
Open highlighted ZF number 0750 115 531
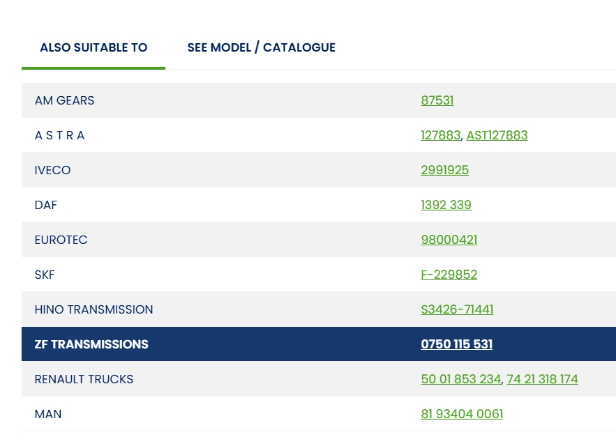point(456,344)
